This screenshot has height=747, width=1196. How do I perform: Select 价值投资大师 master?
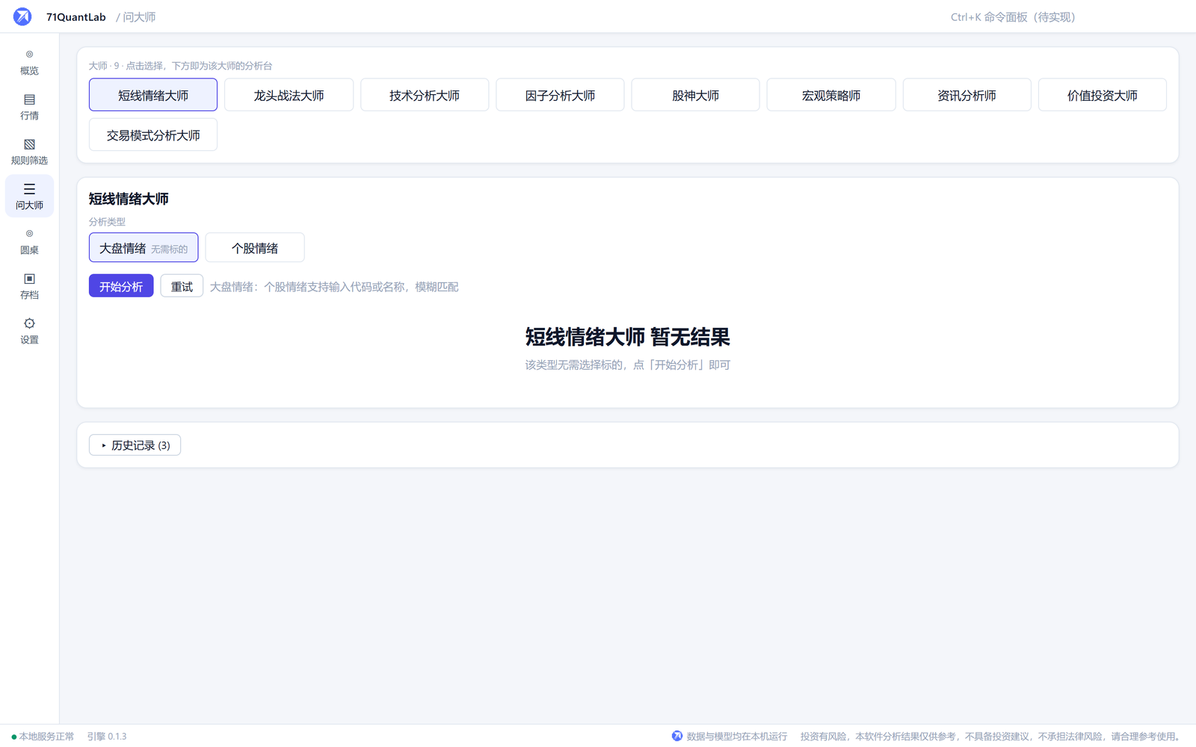(1103, 95)
